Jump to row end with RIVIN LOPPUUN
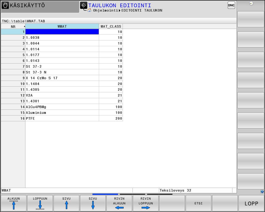Viewport: 265px width, 212px height. (x=146, y=203)
